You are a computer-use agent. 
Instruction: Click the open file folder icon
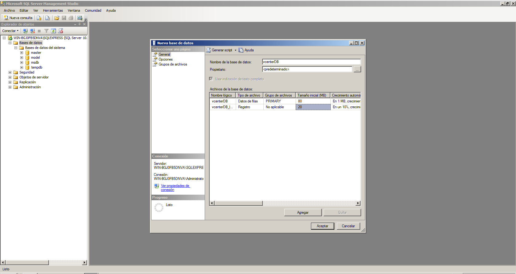pyautogui.click(x=57, y=18)
